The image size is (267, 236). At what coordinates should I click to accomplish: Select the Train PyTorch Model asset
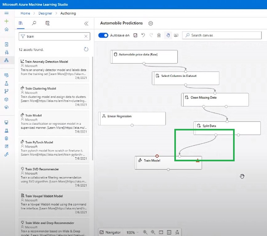tap(54, 150)
